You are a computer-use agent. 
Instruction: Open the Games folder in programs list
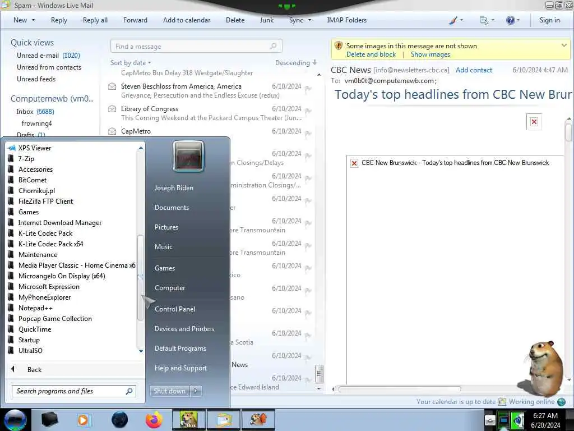[x=28, y=212]
